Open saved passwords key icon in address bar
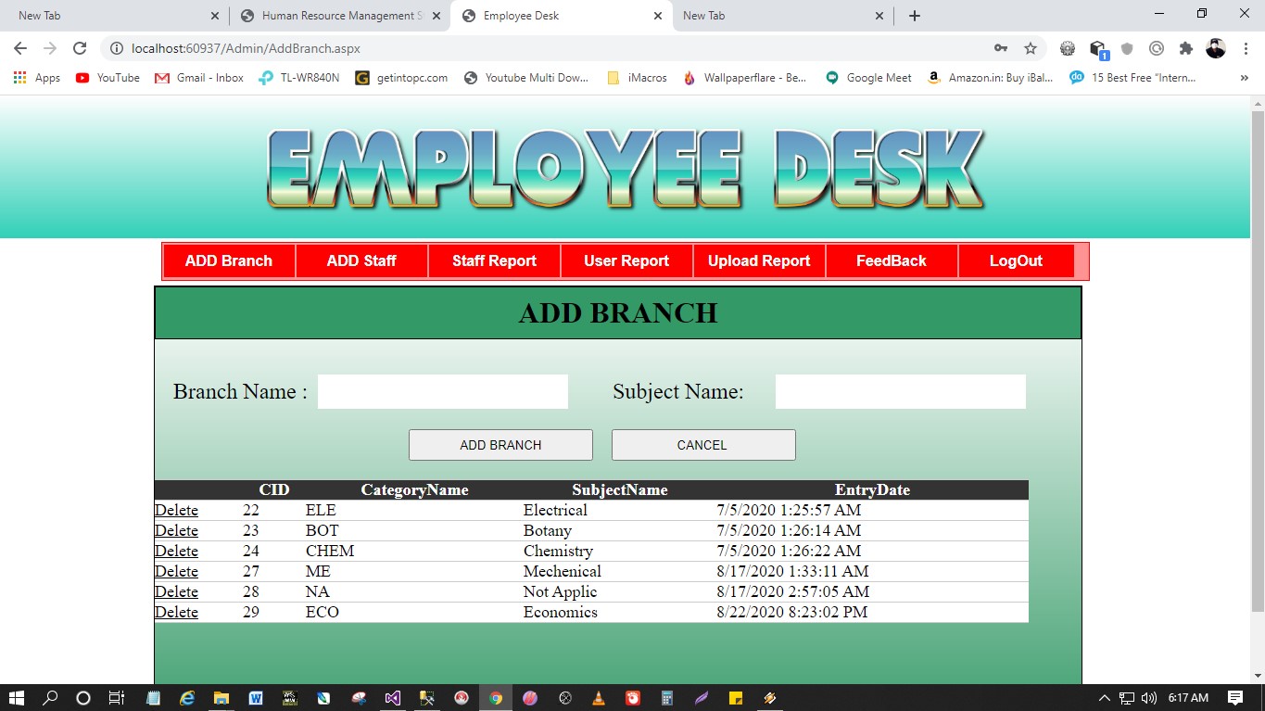 pos(1001,48)
